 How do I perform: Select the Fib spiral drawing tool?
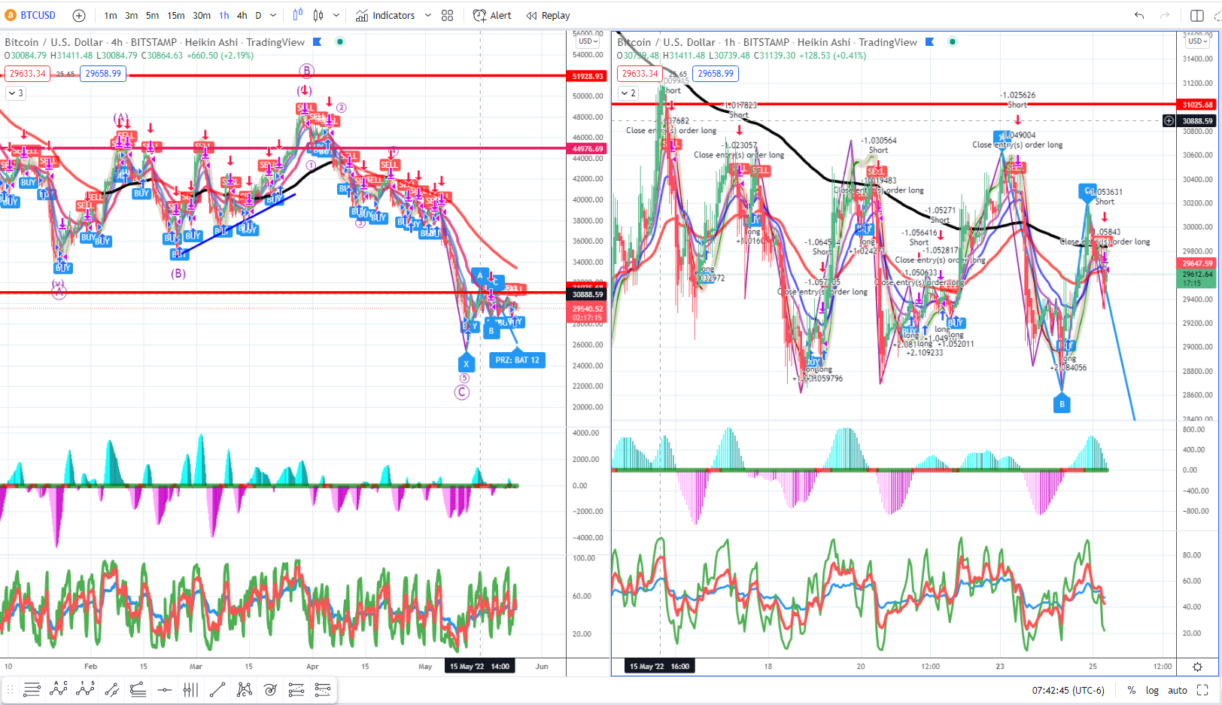(x=270, y=690)
